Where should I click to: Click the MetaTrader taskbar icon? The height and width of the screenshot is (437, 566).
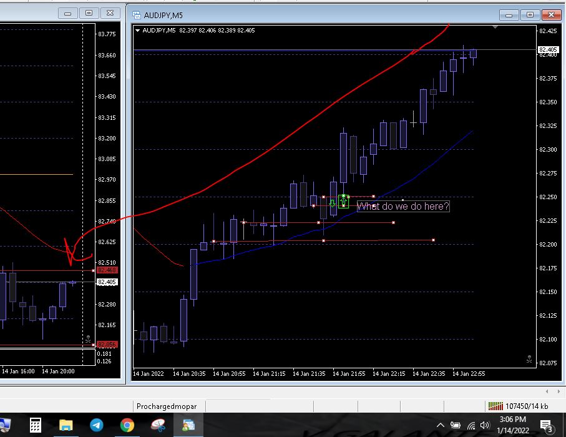click(x=188, y=425)
